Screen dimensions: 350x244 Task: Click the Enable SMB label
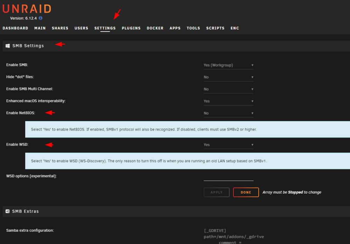coord(17,65)
